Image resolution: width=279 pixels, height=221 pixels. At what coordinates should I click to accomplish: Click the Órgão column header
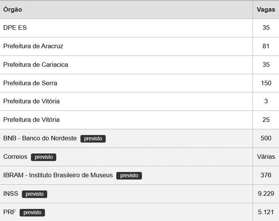(x=13, y=9)
